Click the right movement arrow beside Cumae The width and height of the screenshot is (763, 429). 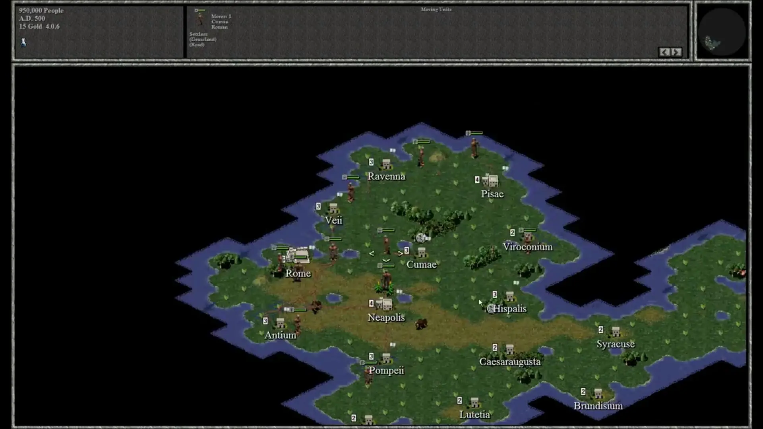400,253
